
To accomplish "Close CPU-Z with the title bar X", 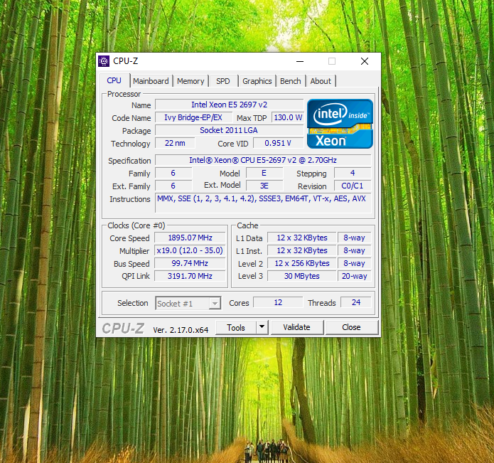I will [365, 61].
